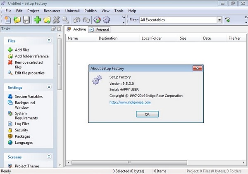Screen dimensions: 248x174
Task: Open the View menu
Action: [105, 11]
